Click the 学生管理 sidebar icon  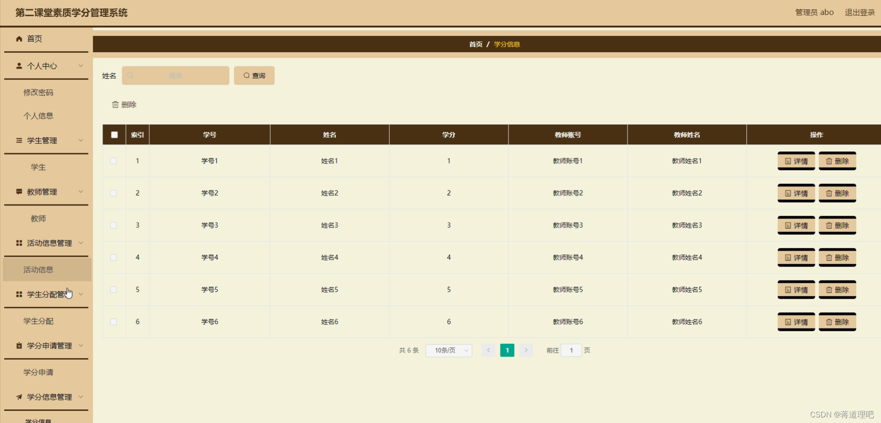tap(19, 140)
